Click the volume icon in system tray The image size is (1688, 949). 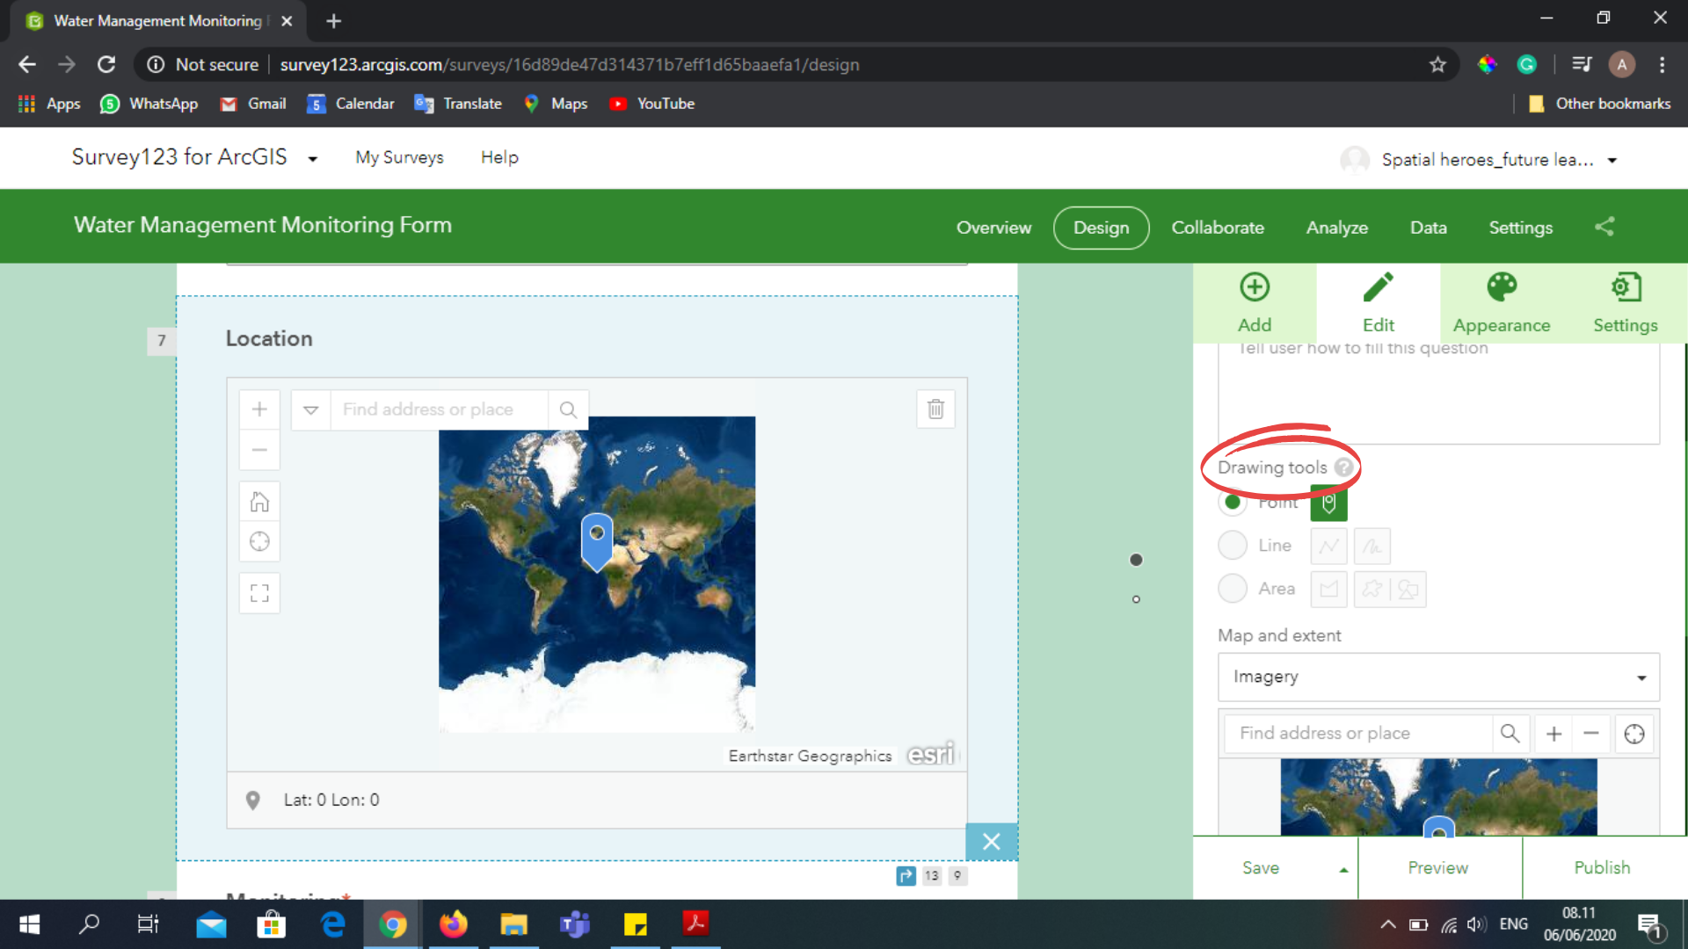coord(1476,924)
